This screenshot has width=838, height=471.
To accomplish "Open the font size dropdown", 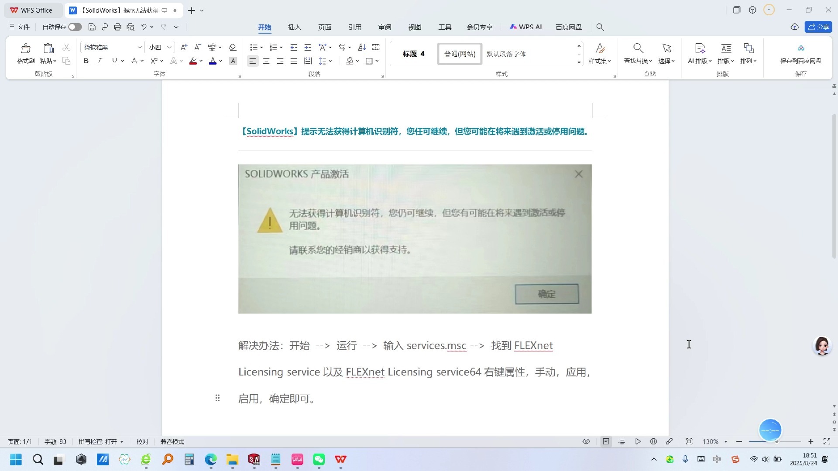I will point(169,47).
